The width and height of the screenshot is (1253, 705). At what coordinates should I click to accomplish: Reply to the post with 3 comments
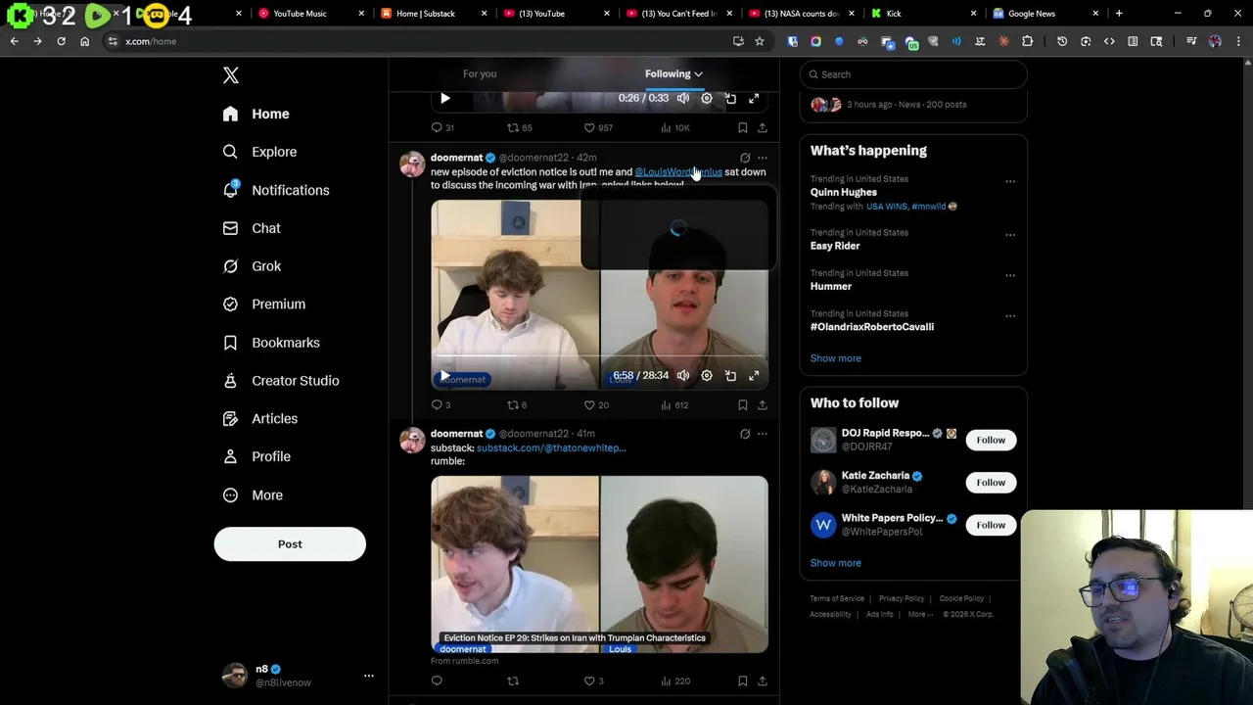(x=441, y=404)
